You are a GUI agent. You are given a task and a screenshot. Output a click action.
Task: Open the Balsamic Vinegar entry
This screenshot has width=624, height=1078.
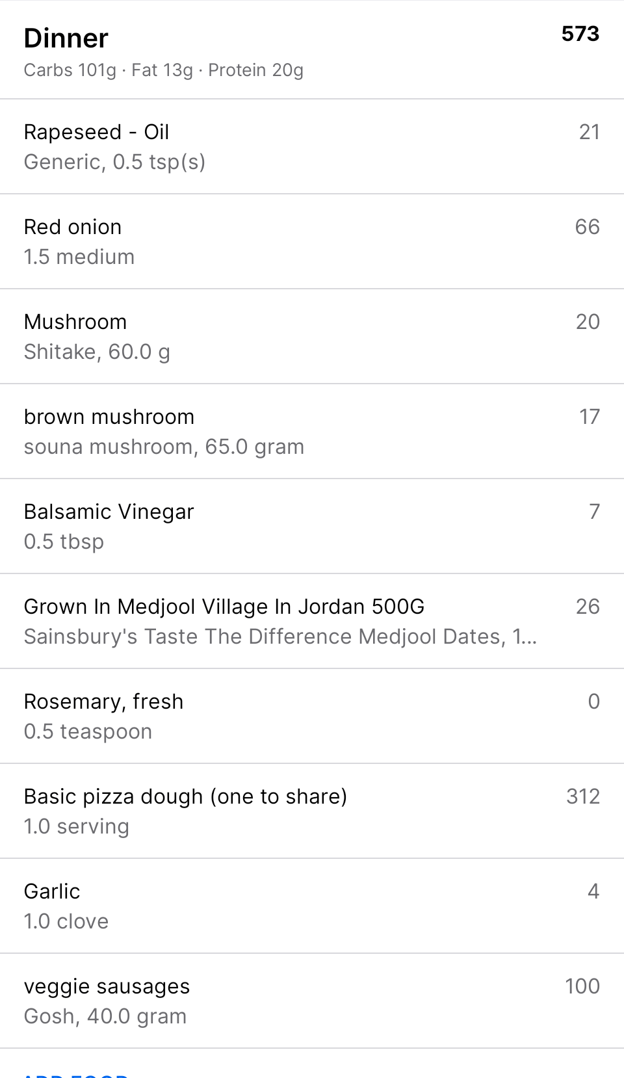(x=109, y=512)
